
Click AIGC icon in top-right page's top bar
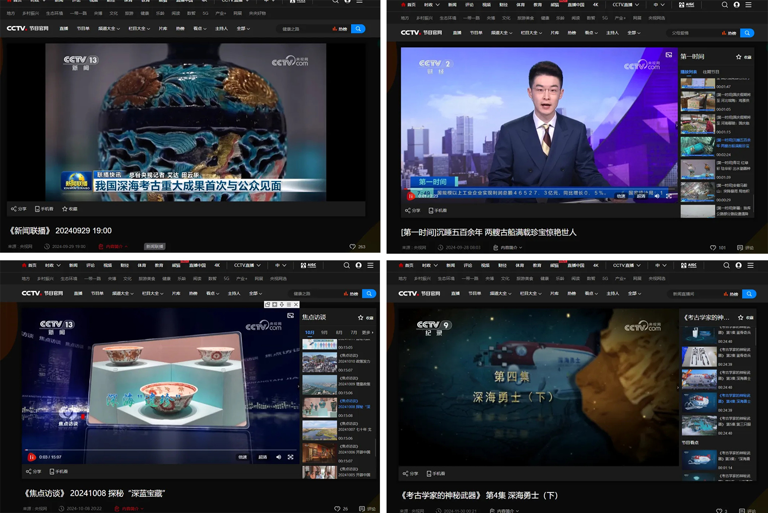686,5
